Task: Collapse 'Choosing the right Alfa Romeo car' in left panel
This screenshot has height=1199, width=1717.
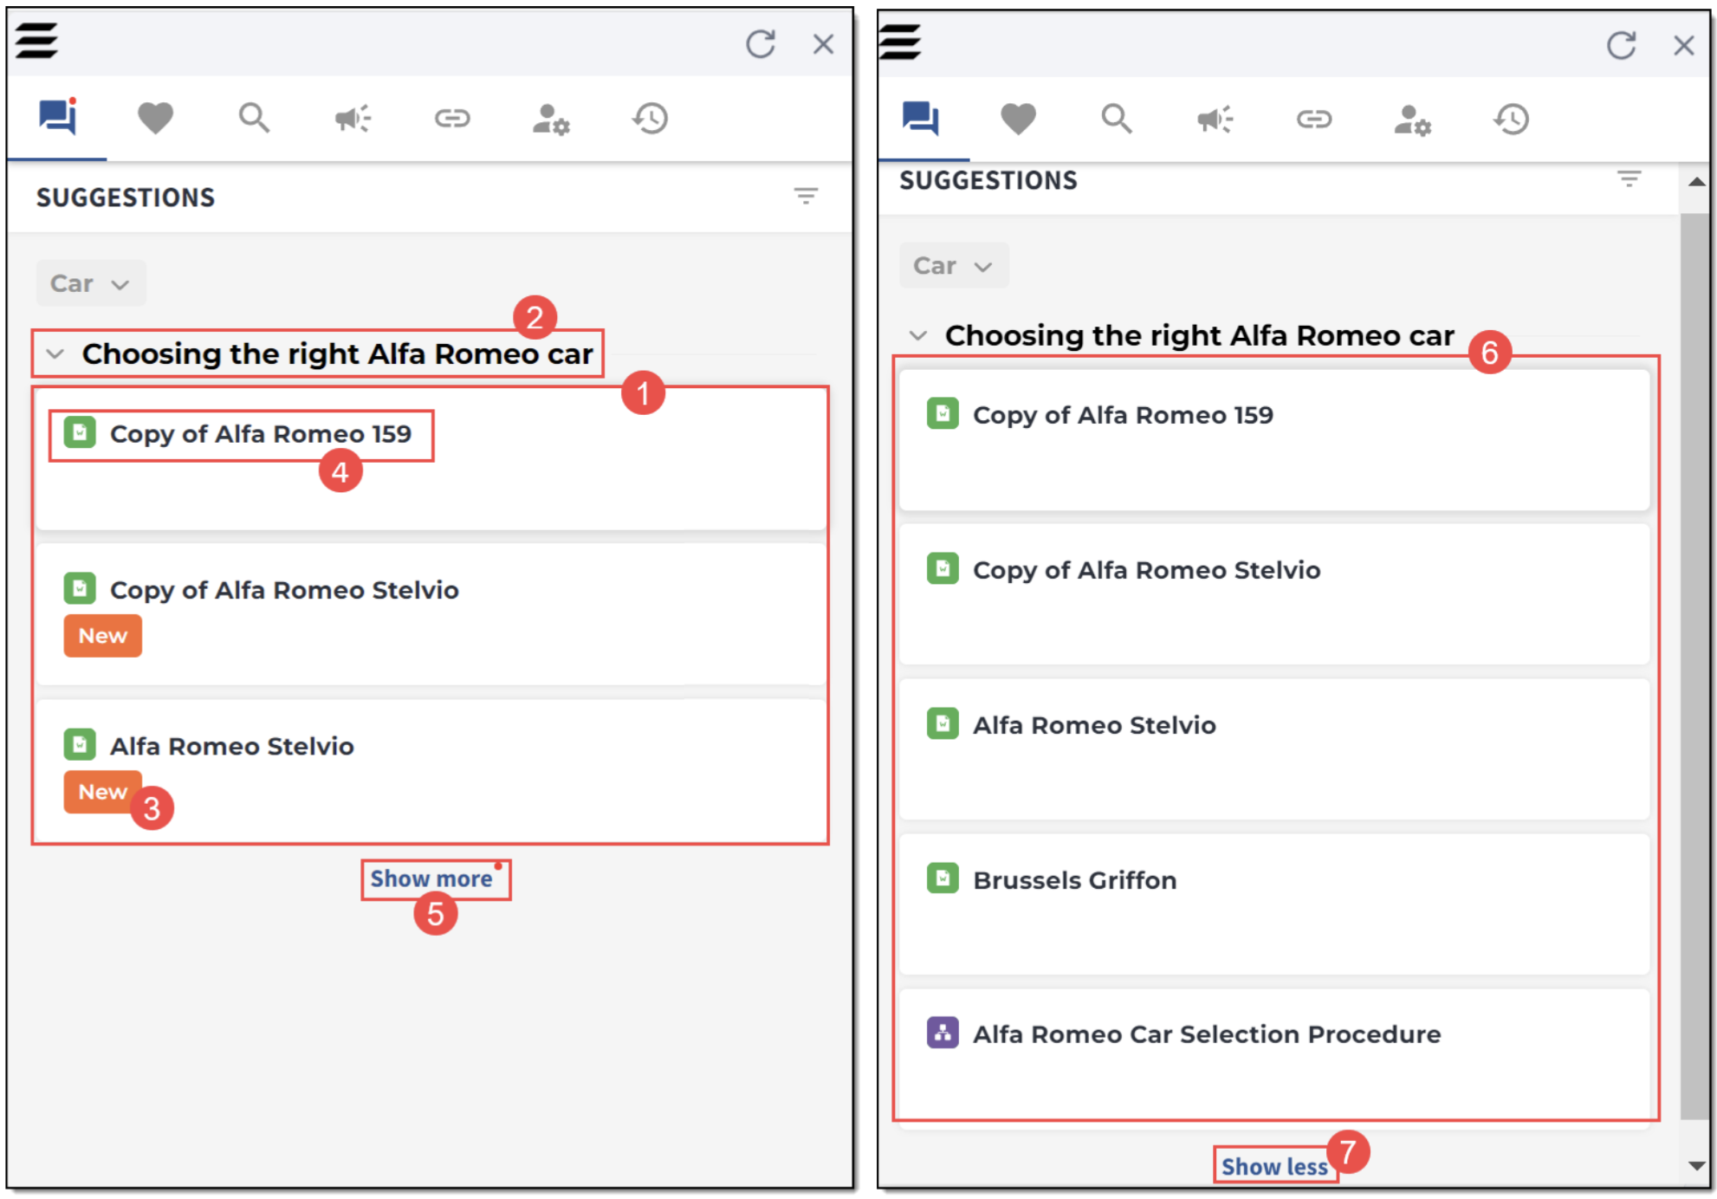Action: [55, 353]
